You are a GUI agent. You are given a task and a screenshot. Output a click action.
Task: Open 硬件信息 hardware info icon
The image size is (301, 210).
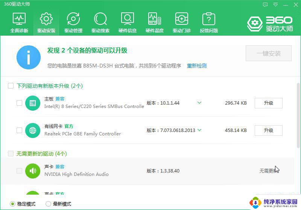(x=128, y=22)
